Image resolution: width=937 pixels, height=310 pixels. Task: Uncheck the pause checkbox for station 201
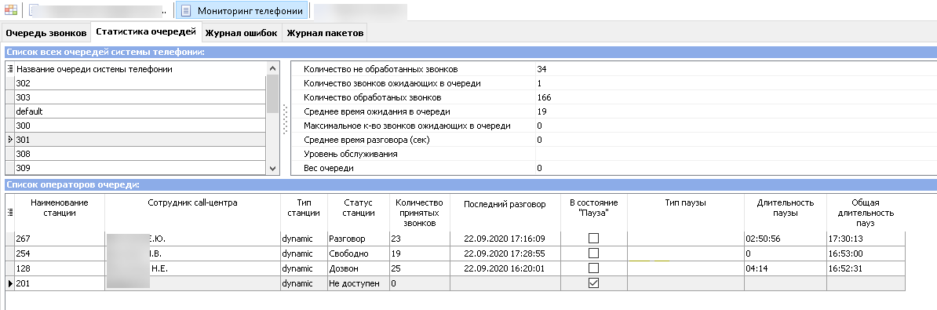(x=593, y=284)
